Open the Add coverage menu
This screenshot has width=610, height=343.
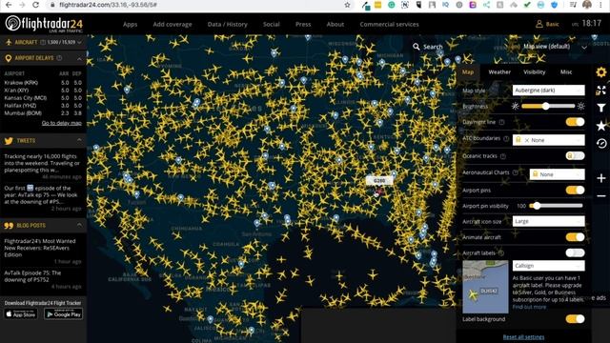[173, 24]
